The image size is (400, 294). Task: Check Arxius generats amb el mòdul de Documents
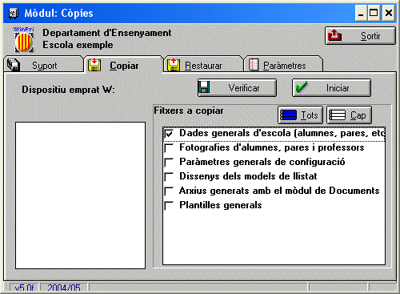pyautogui.click(x=169, y=191)
